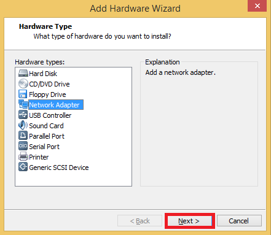Select the USB Controller icon

tap(23, 115)
